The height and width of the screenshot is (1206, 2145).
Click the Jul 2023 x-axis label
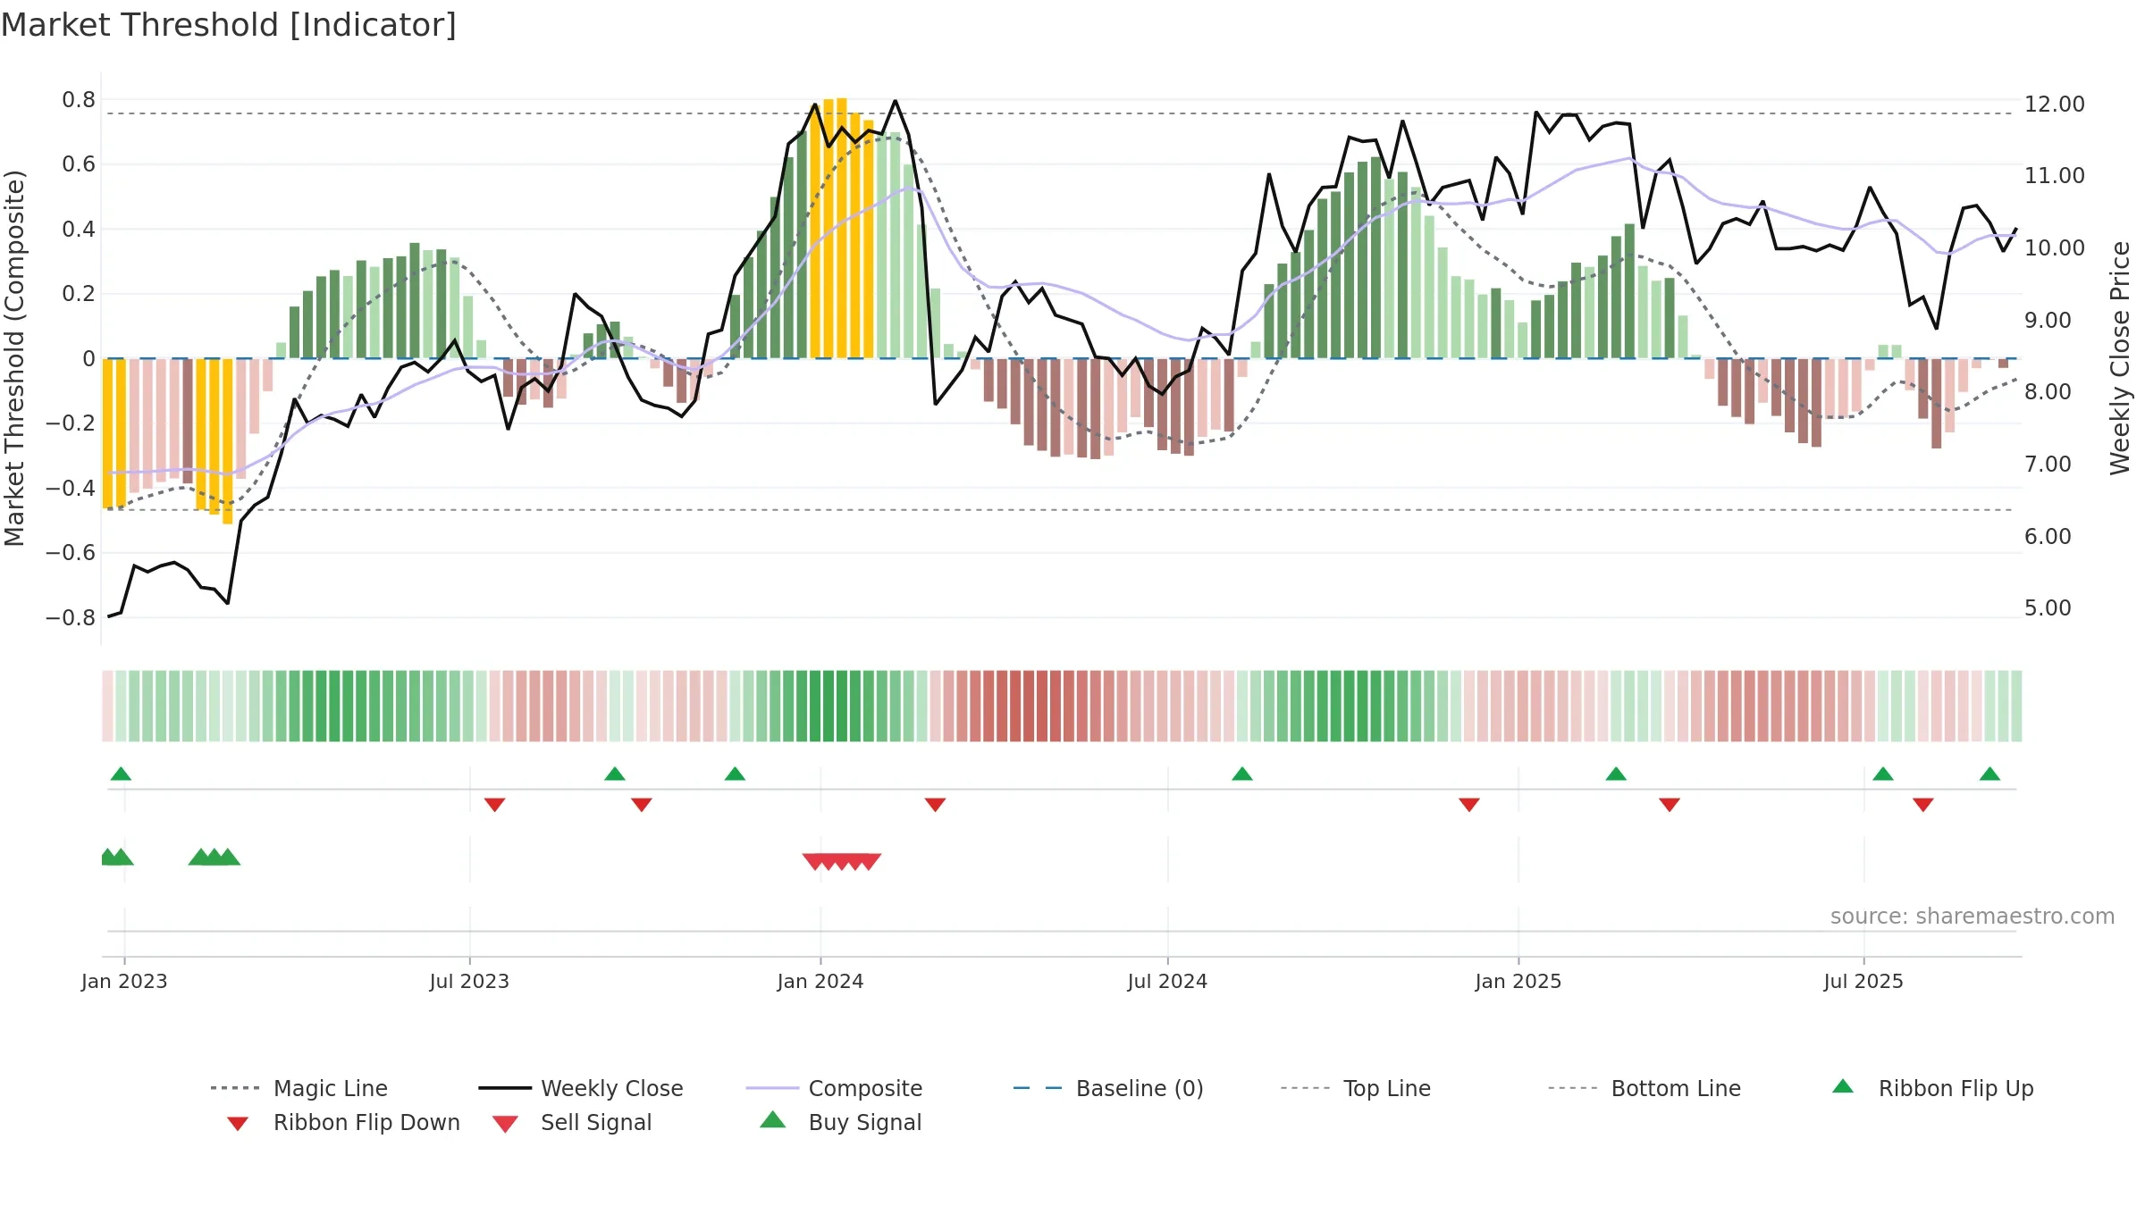tap(469, 982)
